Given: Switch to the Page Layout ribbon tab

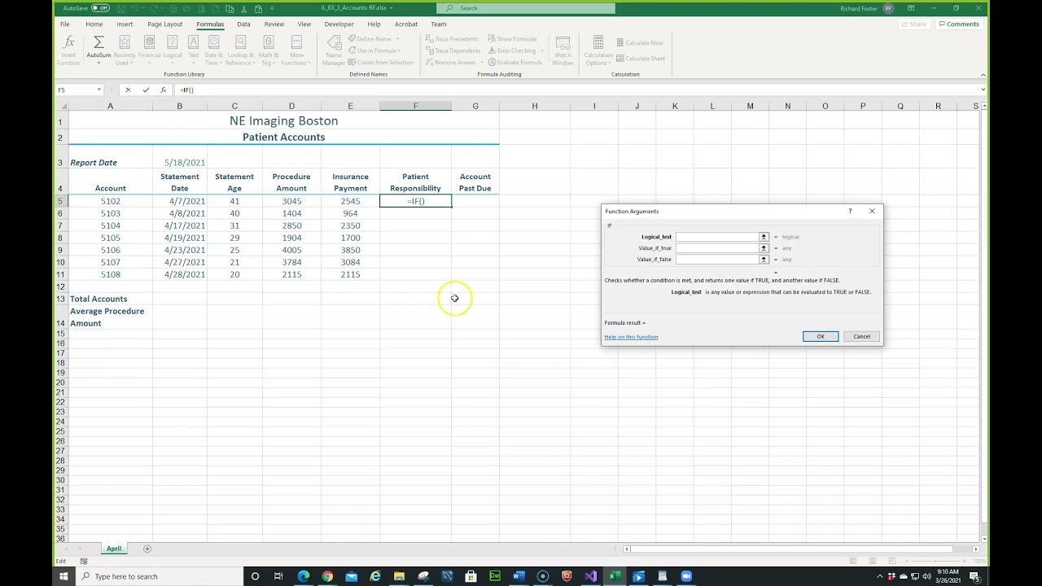Looking at the screenshot, I should (x=165, y=24).
